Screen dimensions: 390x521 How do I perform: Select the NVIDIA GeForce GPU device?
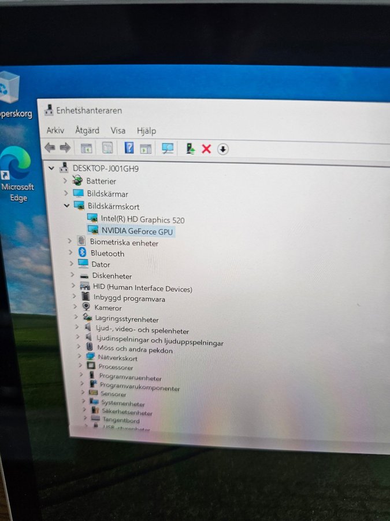[x=136, y=232]
